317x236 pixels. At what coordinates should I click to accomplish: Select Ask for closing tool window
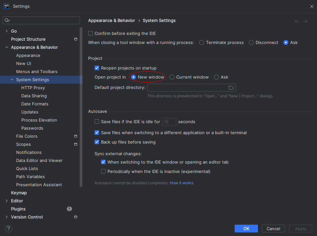[x=286, y=42]
